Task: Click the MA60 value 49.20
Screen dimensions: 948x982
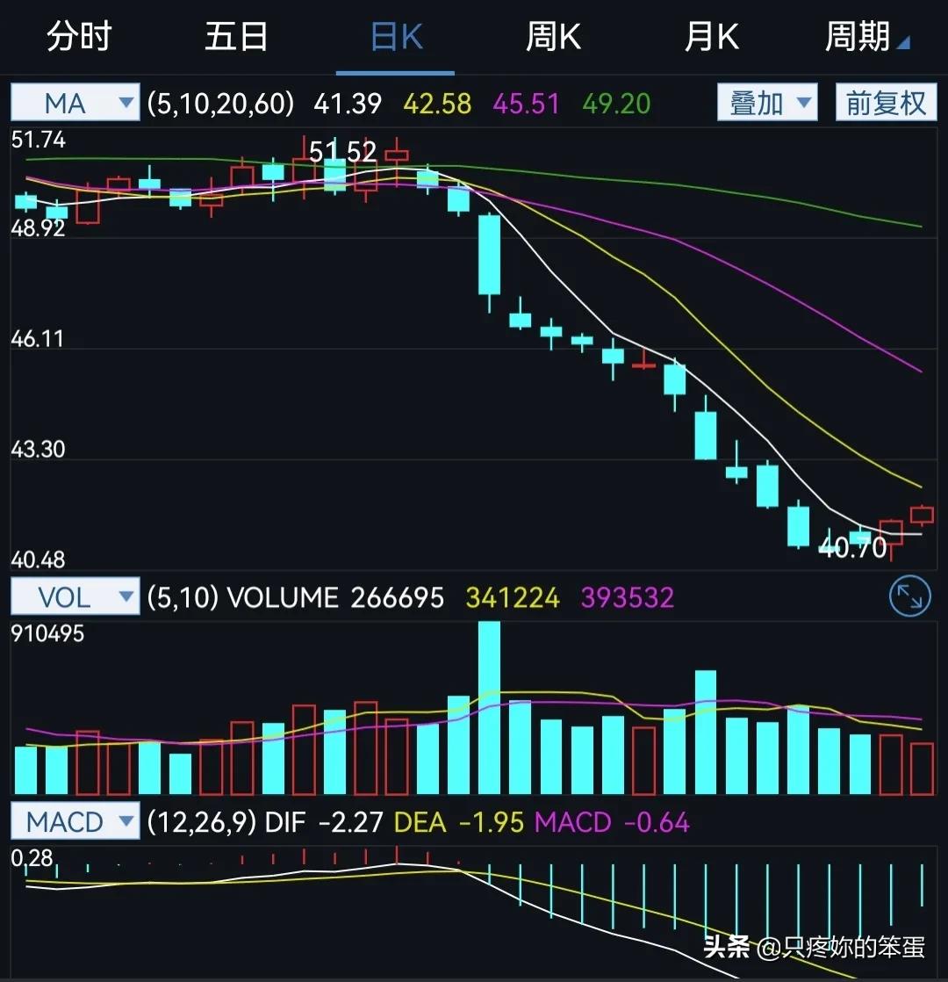Action: (x=616, y=104)
